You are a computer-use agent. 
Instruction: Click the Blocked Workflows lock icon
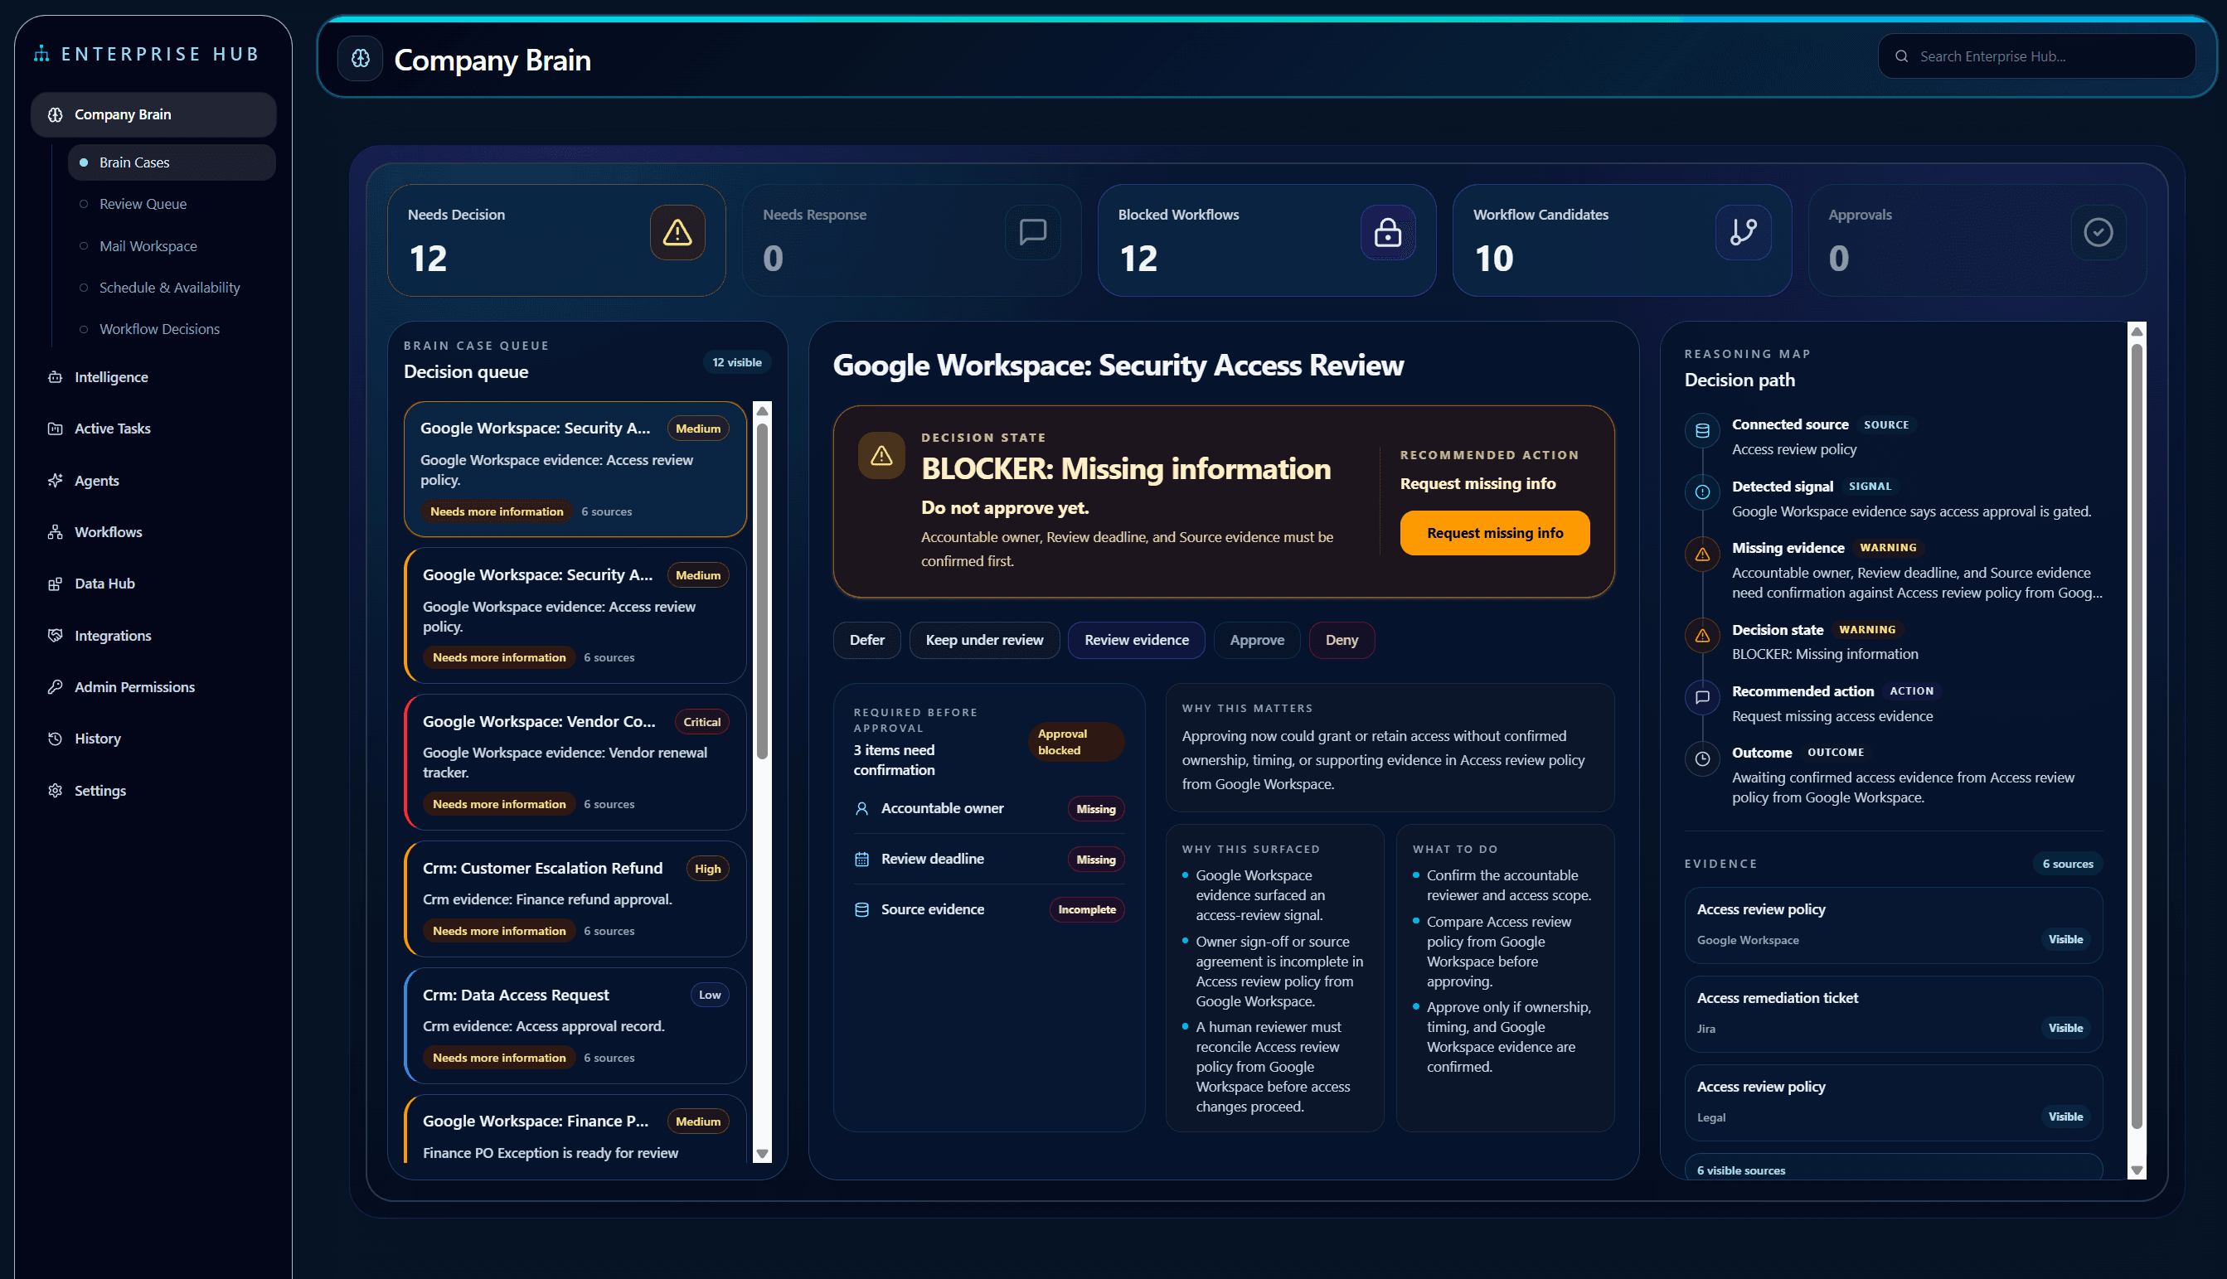(x=1387, y=232)
